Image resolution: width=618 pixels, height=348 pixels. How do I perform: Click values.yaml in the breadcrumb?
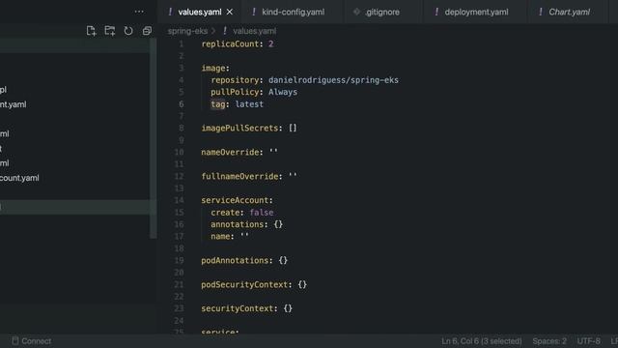[254, 31]
